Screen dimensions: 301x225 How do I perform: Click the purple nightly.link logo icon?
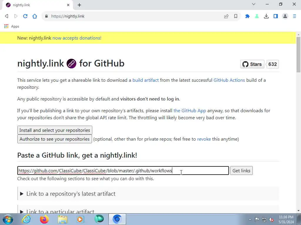pyautogui.click(x=71, y=64)
